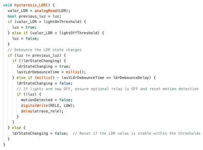203x150 pixels.
Task: Place cursor on hysteresis_LDR function name
Action: pyautogui.click(x=30, y=5)
